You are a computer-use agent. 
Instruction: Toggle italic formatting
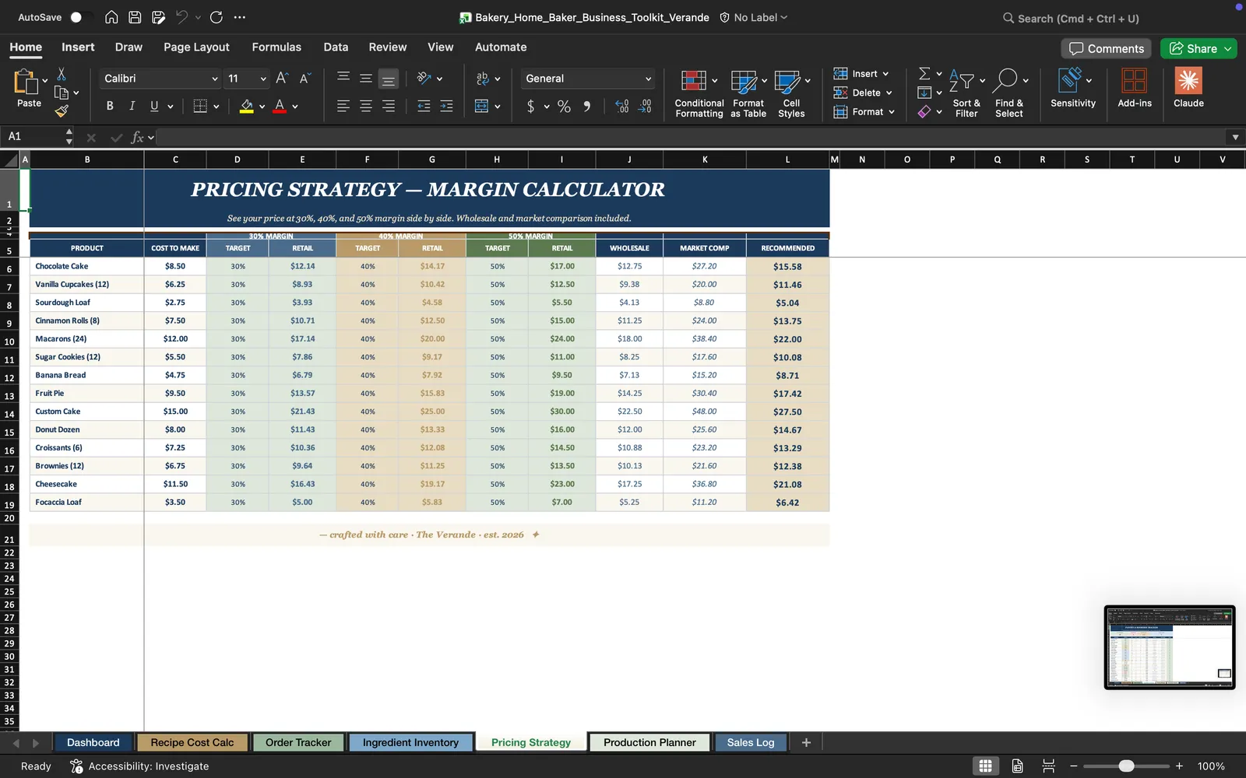pyautogui.click(x=132, y=106)
